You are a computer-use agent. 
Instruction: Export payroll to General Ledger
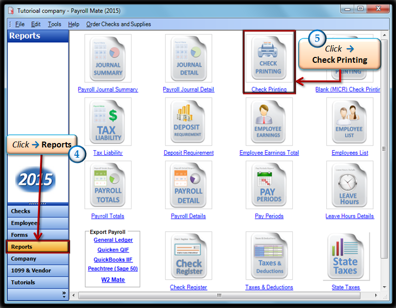[113, 240]
